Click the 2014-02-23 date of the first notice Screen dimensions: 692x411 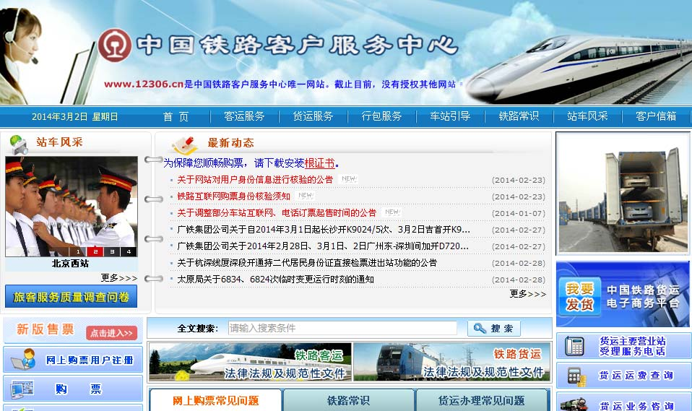[x=519, y=180]
